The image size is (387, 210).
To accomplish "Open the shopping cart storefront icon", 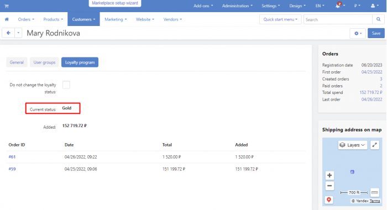I will 7,6.
